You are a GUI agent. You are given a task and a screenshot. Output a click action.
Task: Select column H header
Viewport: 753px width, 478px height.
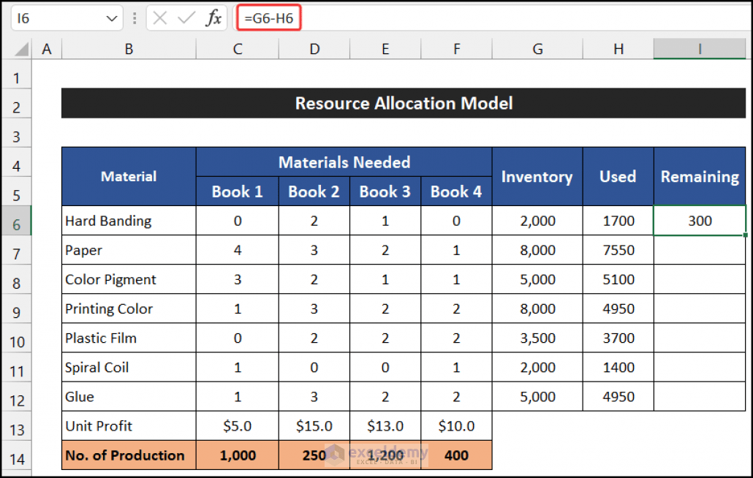[x=618, y=49]
